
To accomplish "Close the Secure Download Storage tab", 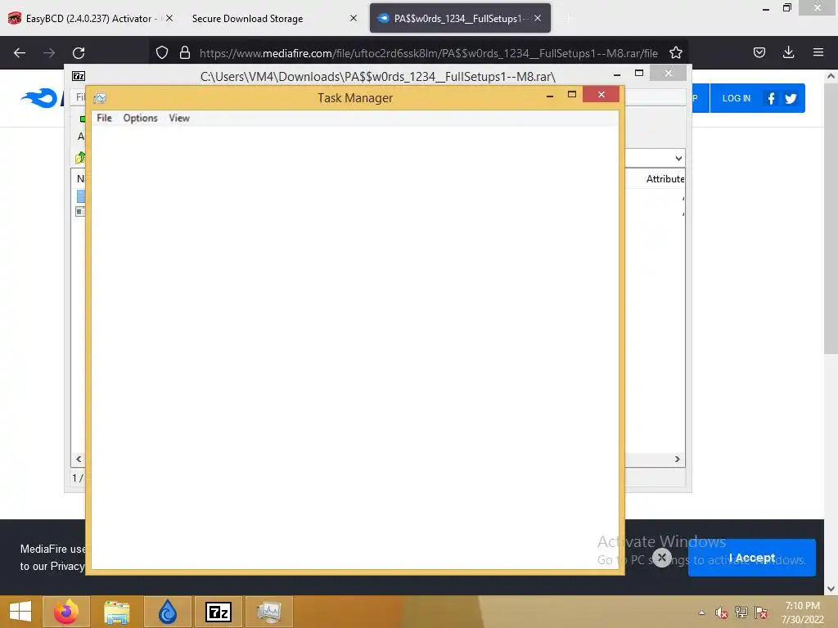I will coord(354,18).
